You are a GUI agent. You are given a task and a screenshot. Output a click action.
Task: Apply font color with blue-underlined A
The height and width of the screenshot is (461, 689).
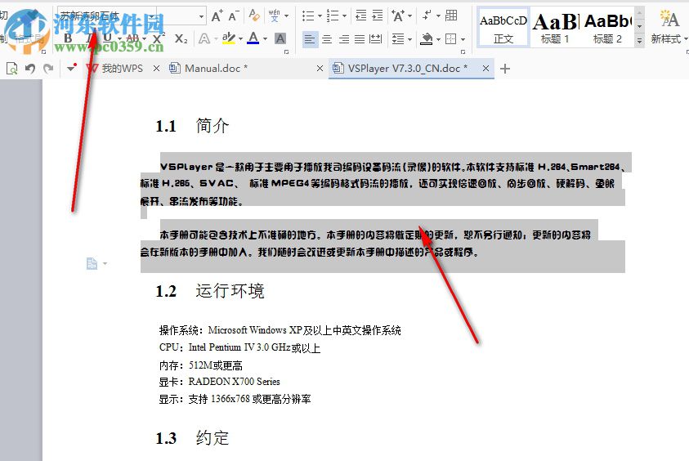pyautogui.click(x=253, y=38)
